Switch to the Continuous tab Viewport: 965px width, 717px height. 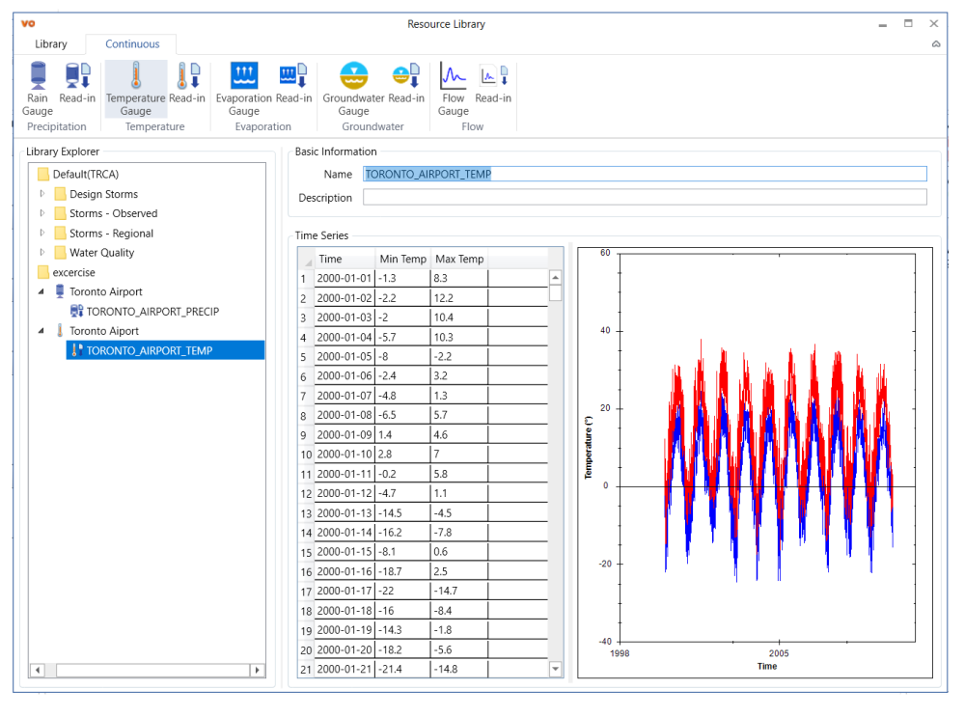coord(131,44)
